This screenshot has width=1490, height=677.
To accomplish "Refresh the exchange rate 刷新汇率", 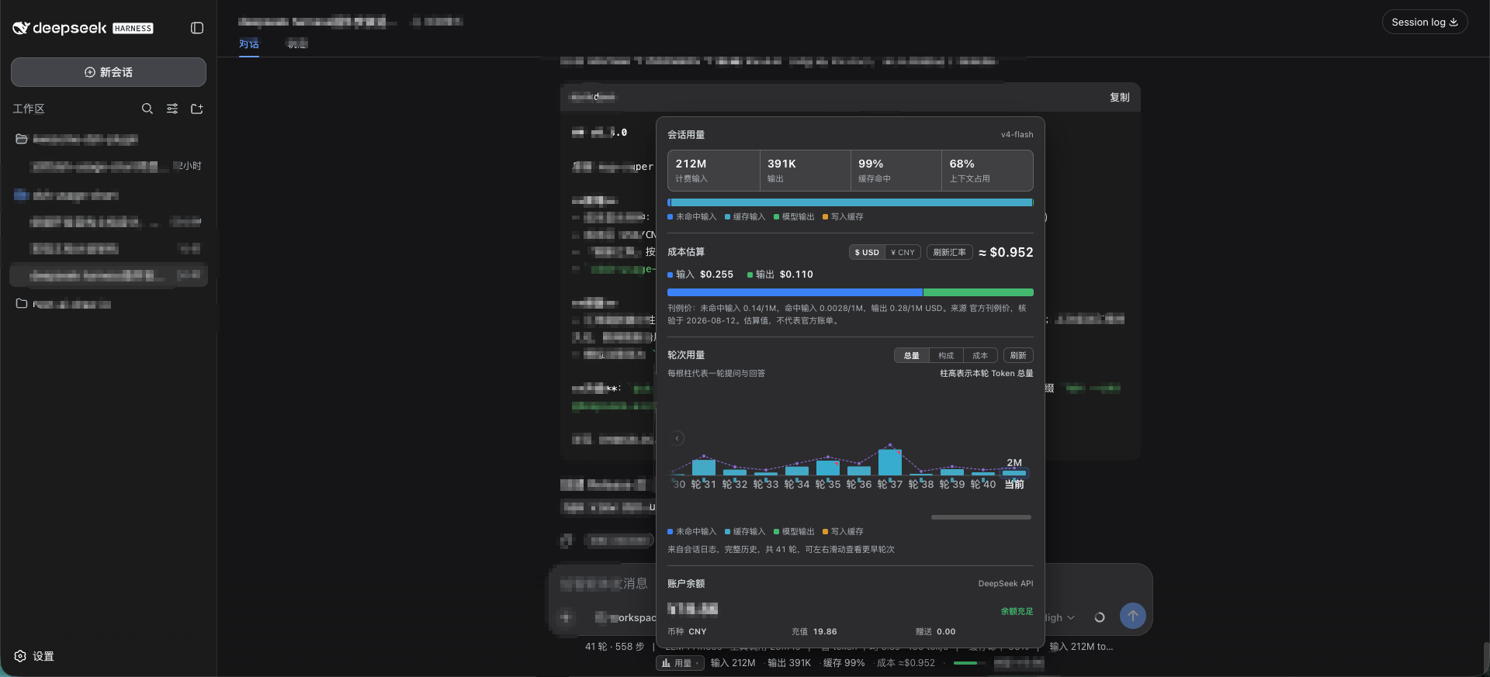I will point(949,252).
